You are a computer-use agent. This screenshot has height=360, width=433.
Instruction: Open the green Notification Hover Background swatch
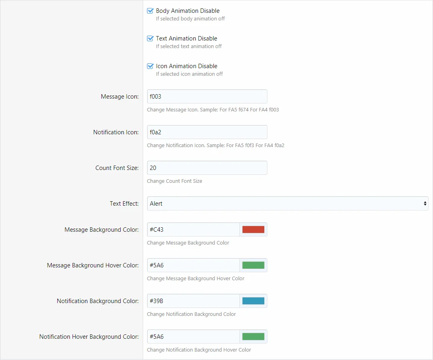tap(253, 337)
